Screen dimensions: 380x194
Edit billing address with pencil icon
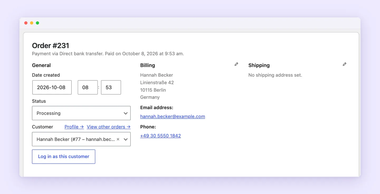[x=236, y=64]
